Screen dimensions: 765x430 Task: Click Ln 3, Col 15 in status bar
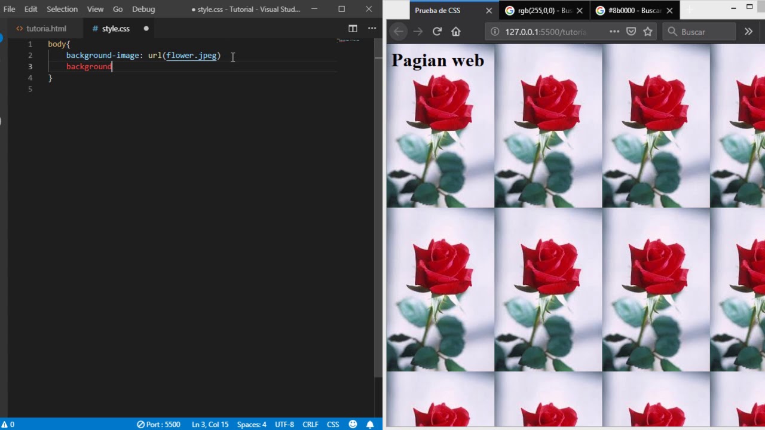coord(210,425)
